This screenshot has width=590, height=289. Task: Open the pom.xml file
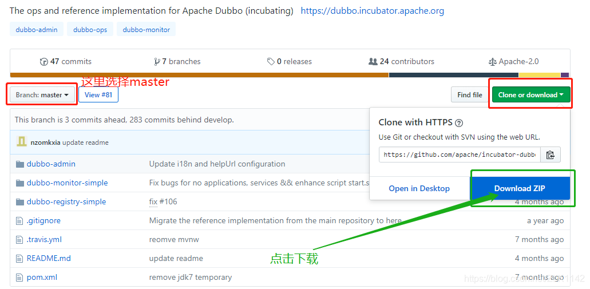[x=42, y=278]
